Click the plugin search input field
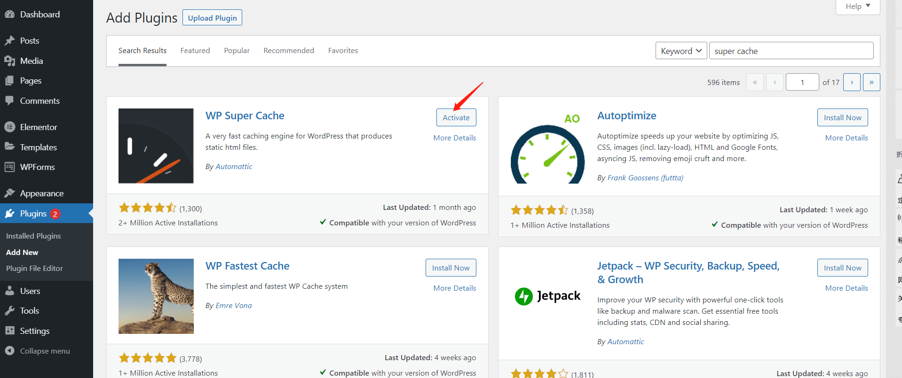Image resolution: width=902 pixels, height=378 pixels. pos(791,51)
